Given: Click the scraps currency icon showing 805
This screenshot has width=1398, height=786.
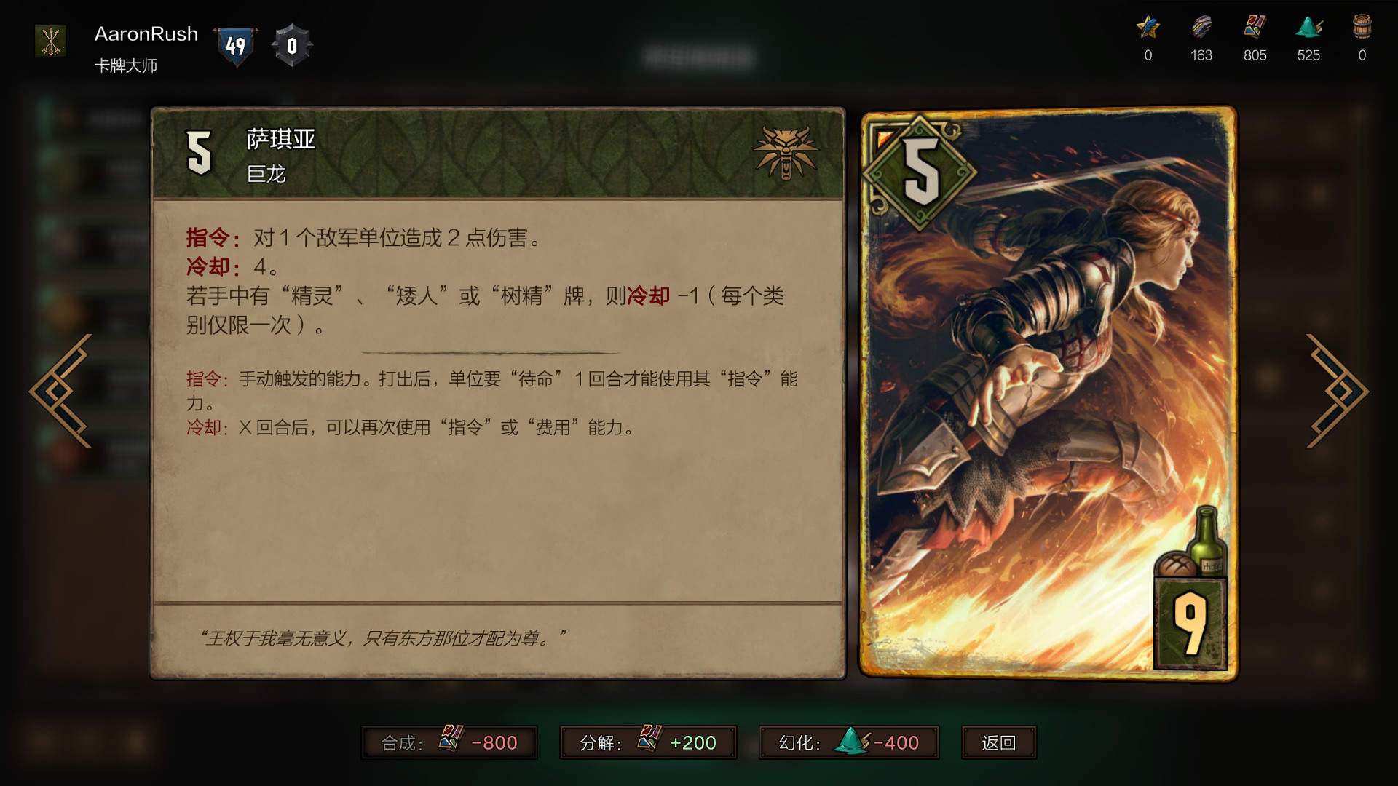Looking at the screenshot, I should coord(1255,28).
